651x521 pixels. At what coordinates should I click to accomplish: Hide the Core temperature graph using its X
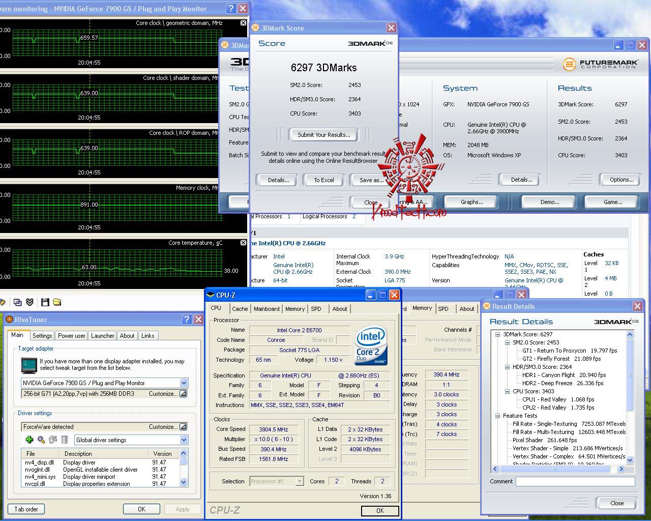[x=243, y=243]
